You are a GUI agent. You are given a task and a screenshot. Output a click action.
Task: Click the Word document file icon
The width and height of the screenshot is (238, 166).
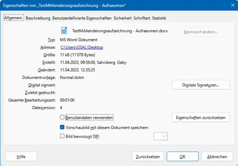point(64,31)
